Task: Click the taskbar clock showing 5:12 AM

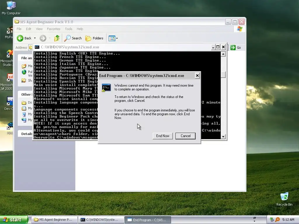Action: tap(288, 220)
